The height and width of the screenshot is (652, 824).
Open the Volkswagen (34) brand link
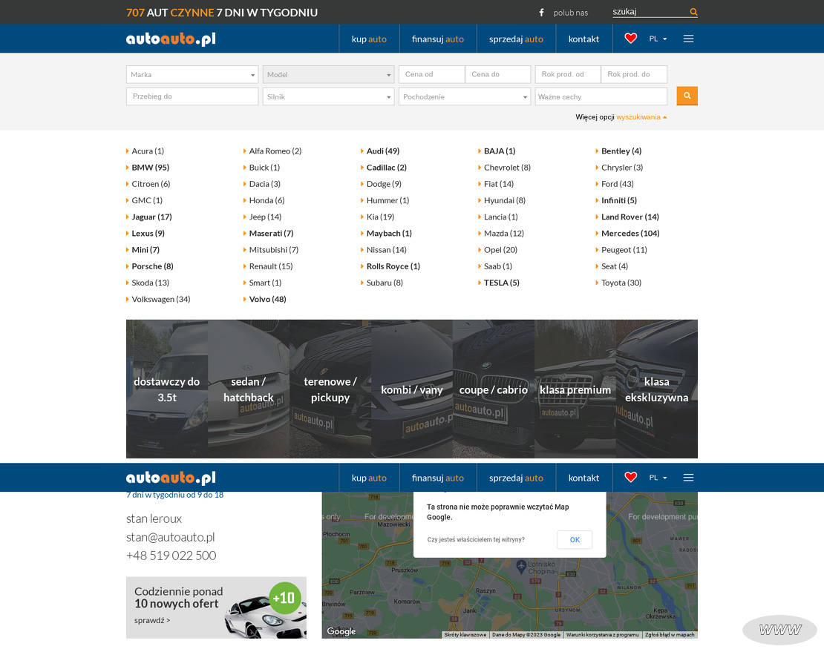tap(161, 299)
